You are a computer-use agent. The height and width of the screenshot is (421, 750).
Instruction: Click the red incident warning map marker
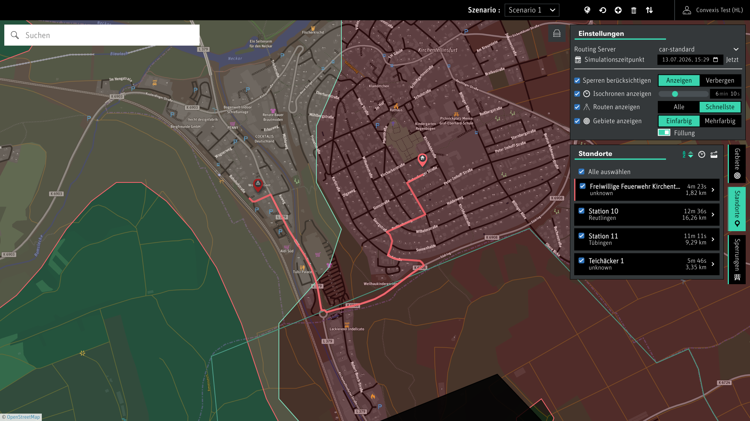click(x=258, y=184)
